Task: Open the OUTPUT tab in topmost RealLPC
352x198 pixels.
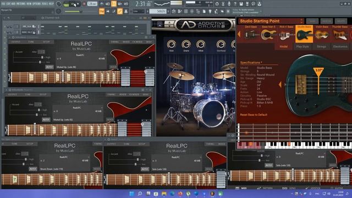Action: click(16, 42)
